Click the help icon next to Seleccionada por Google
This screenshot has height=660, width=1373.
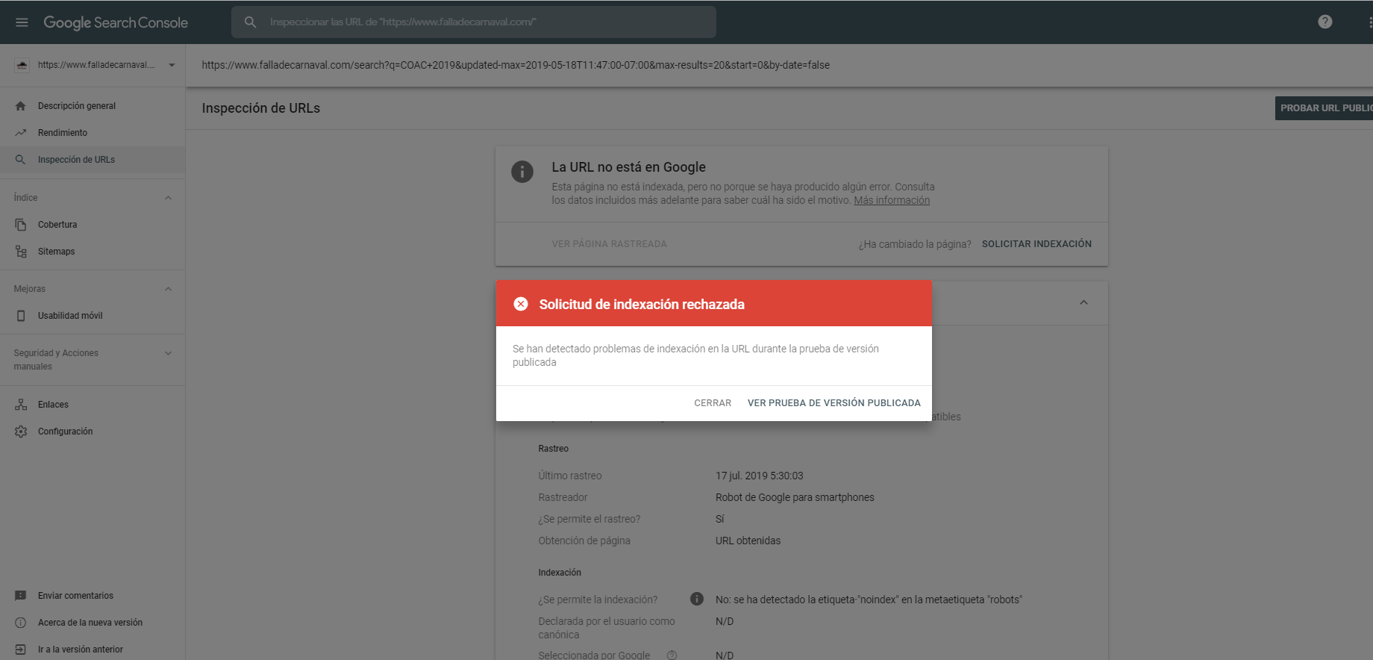coord(672,656)
